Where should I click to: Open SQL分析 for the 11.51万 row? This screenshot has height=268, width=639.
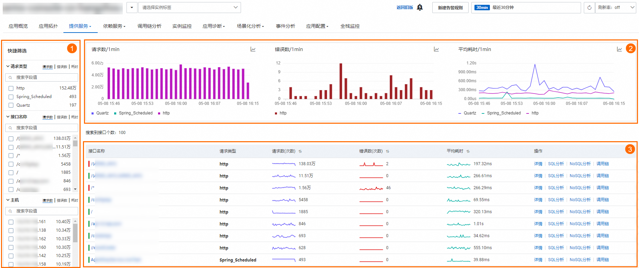point(556,176)
